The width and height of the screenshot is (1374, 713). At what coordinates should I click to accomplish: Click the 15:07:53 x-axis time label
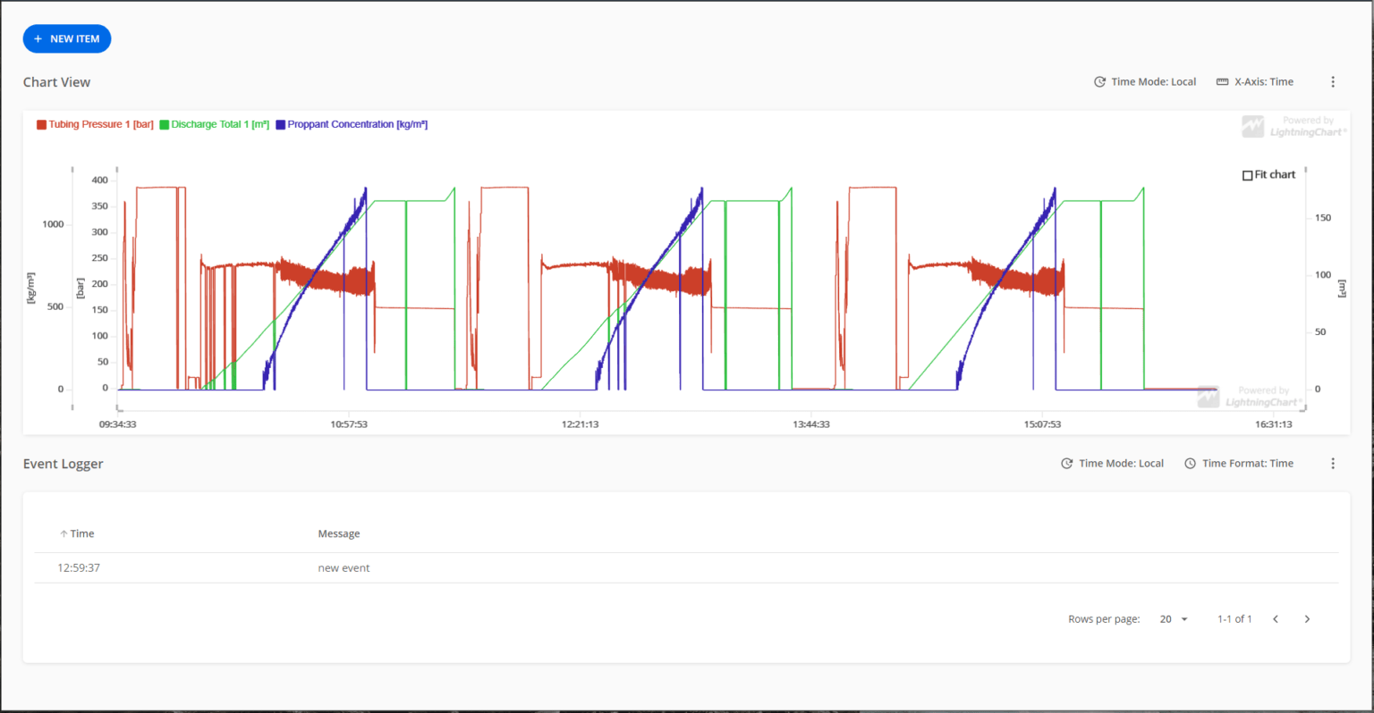pyautogui.click(x=1042, y=424)
